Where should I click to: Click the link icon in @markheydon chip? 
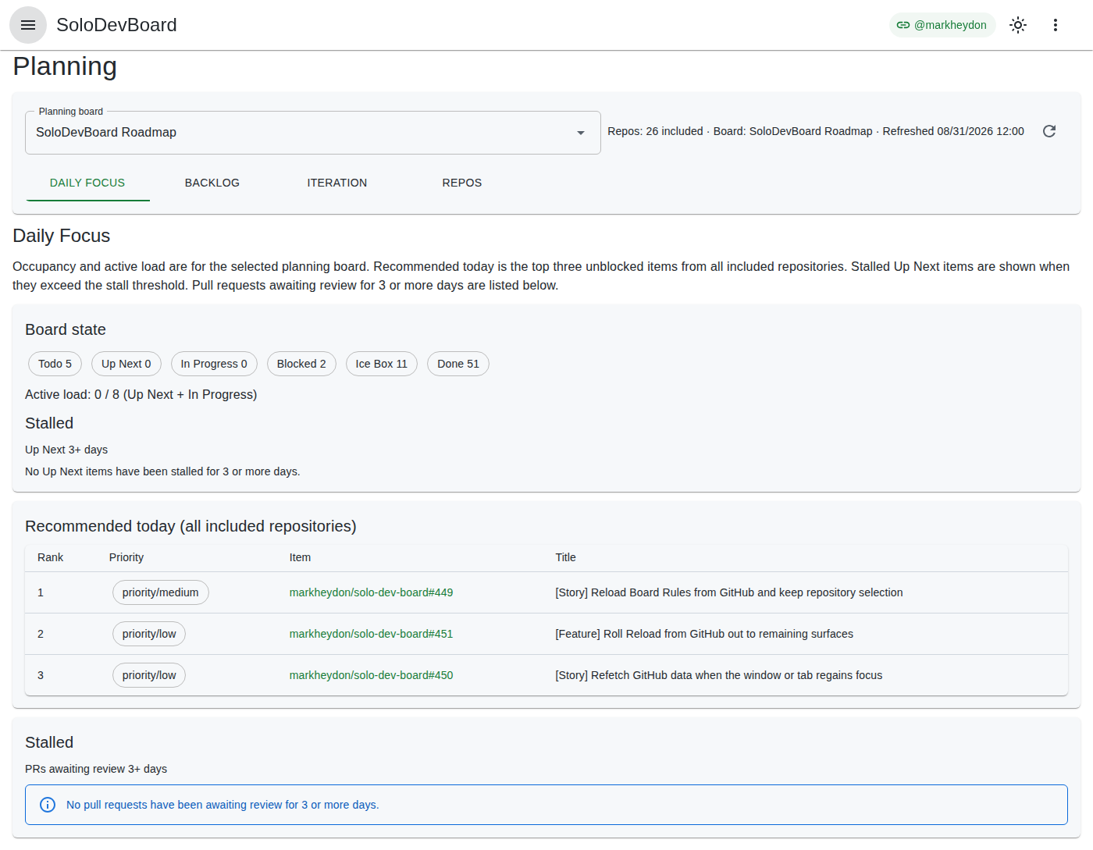(x=903, y=25)
